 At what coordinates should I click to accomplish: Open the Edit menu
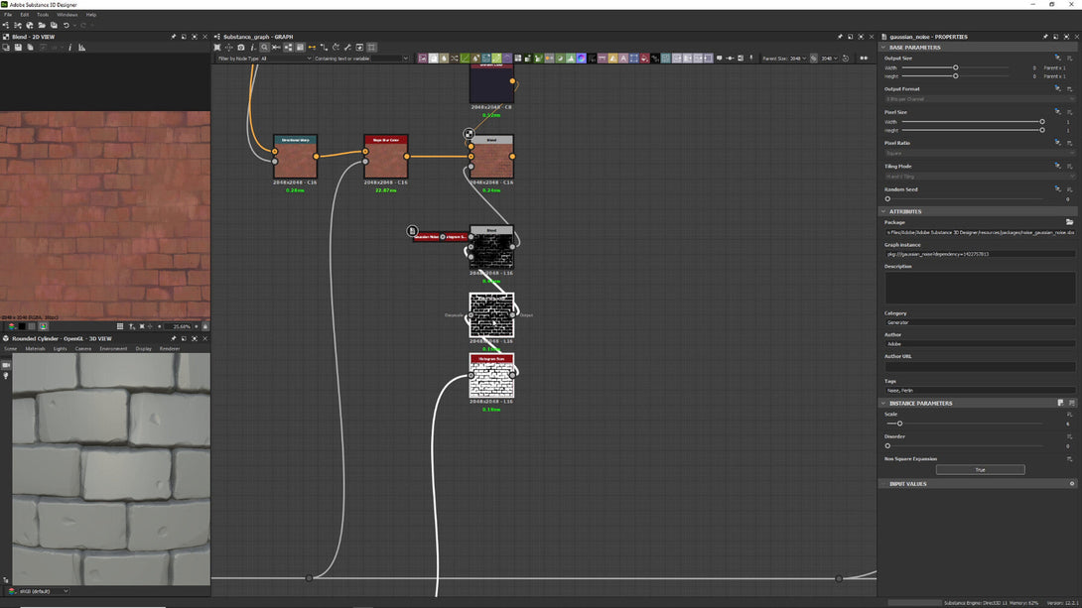click(25, 15)
